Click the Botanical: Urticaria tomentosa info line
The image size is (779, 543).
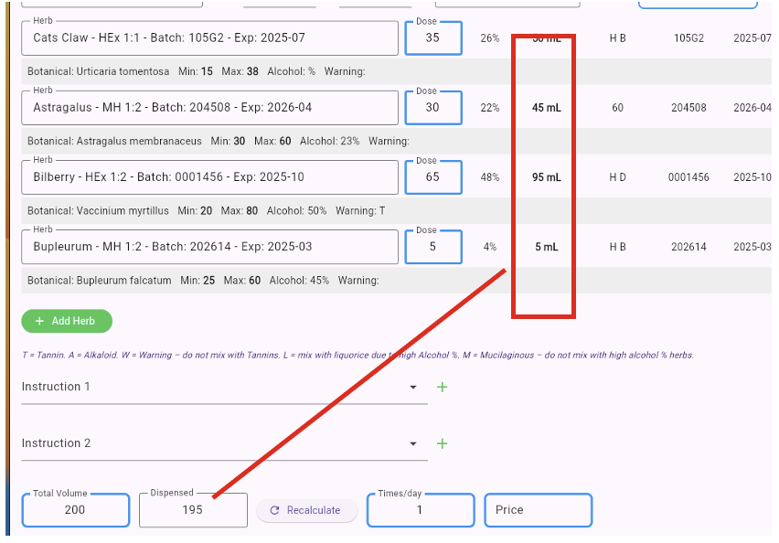click(x=197, y=71)
